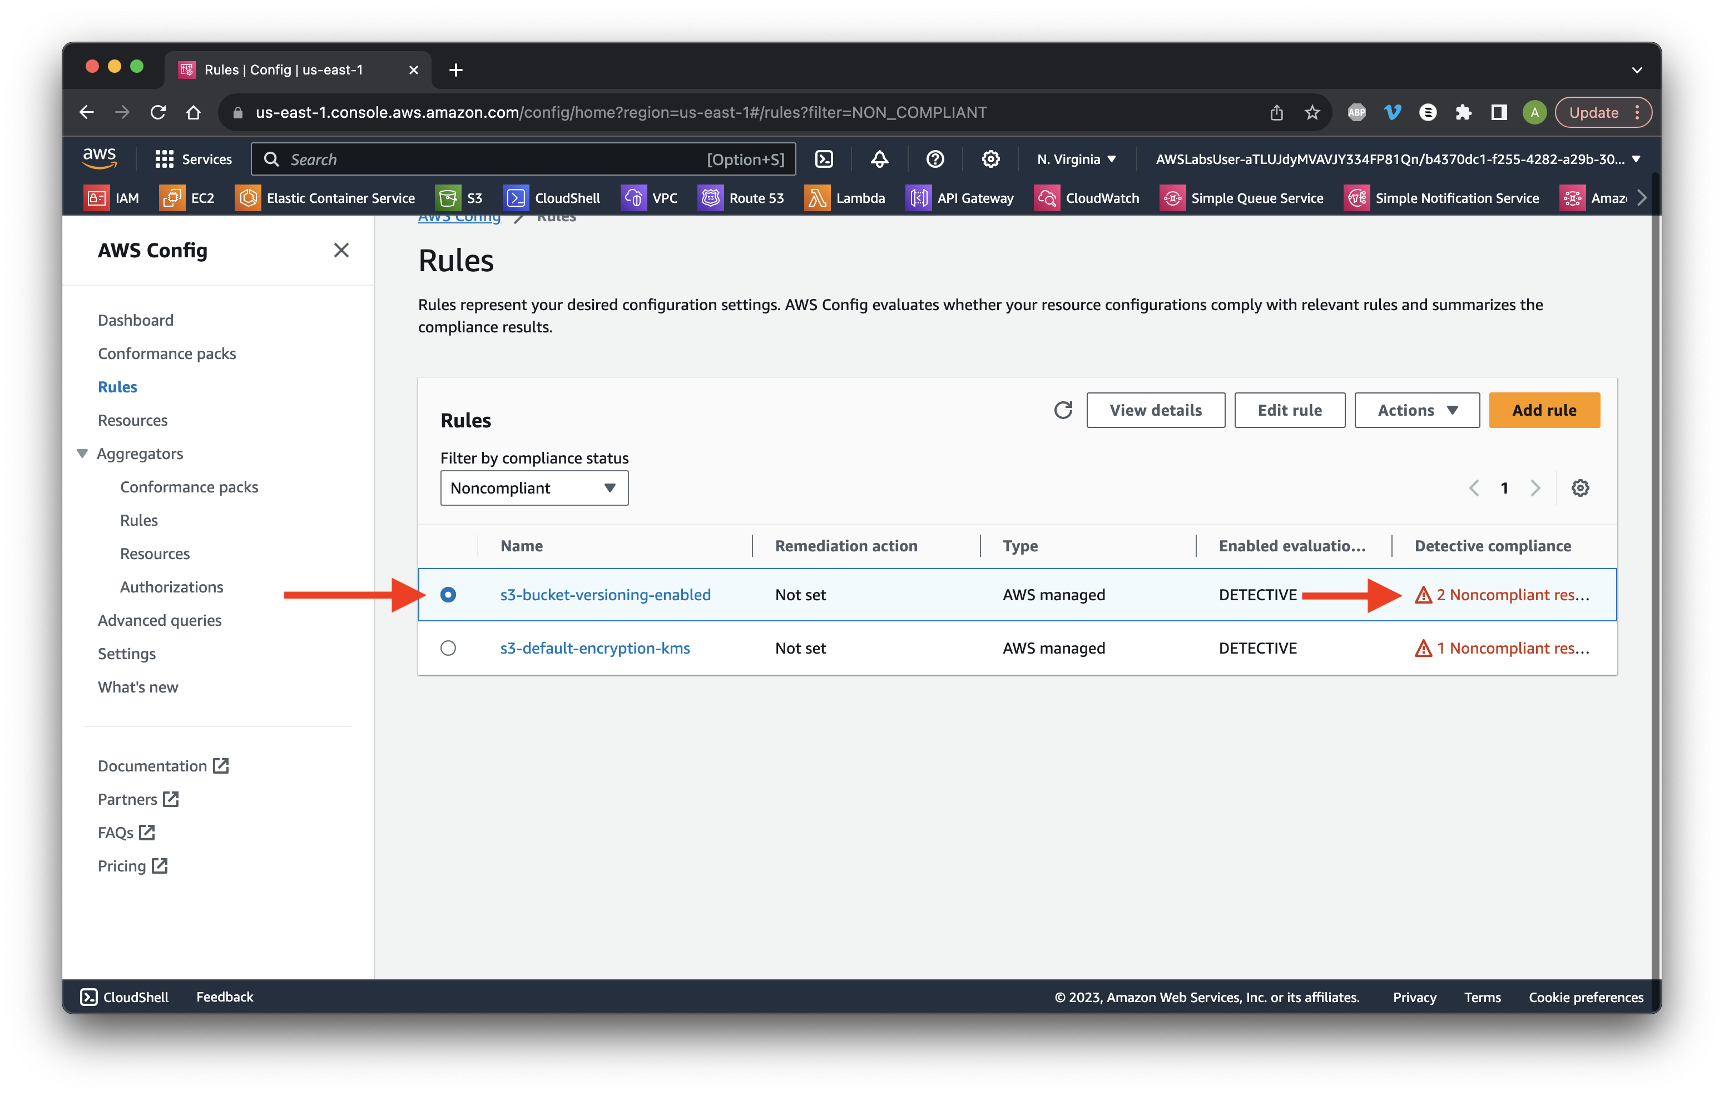Open the Services grid menu
The image size is (1724, 1096).
194,159
